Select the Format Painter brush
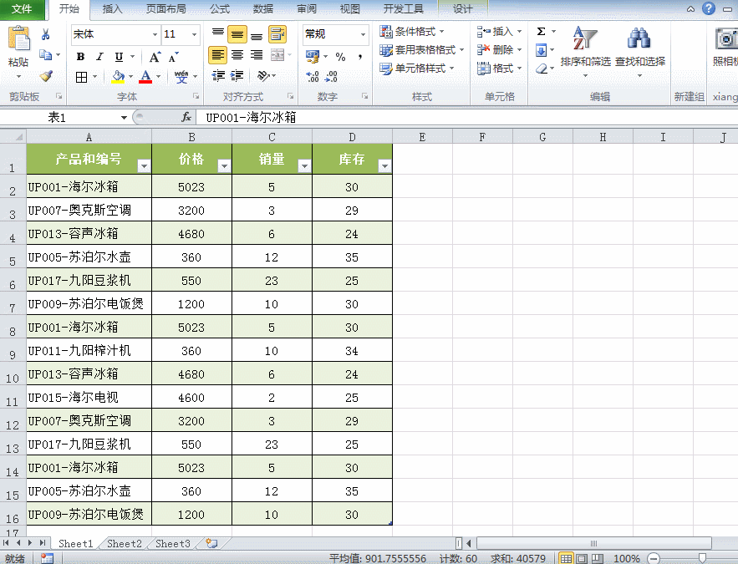Screen dimensions: 738x564 point(46,76)
